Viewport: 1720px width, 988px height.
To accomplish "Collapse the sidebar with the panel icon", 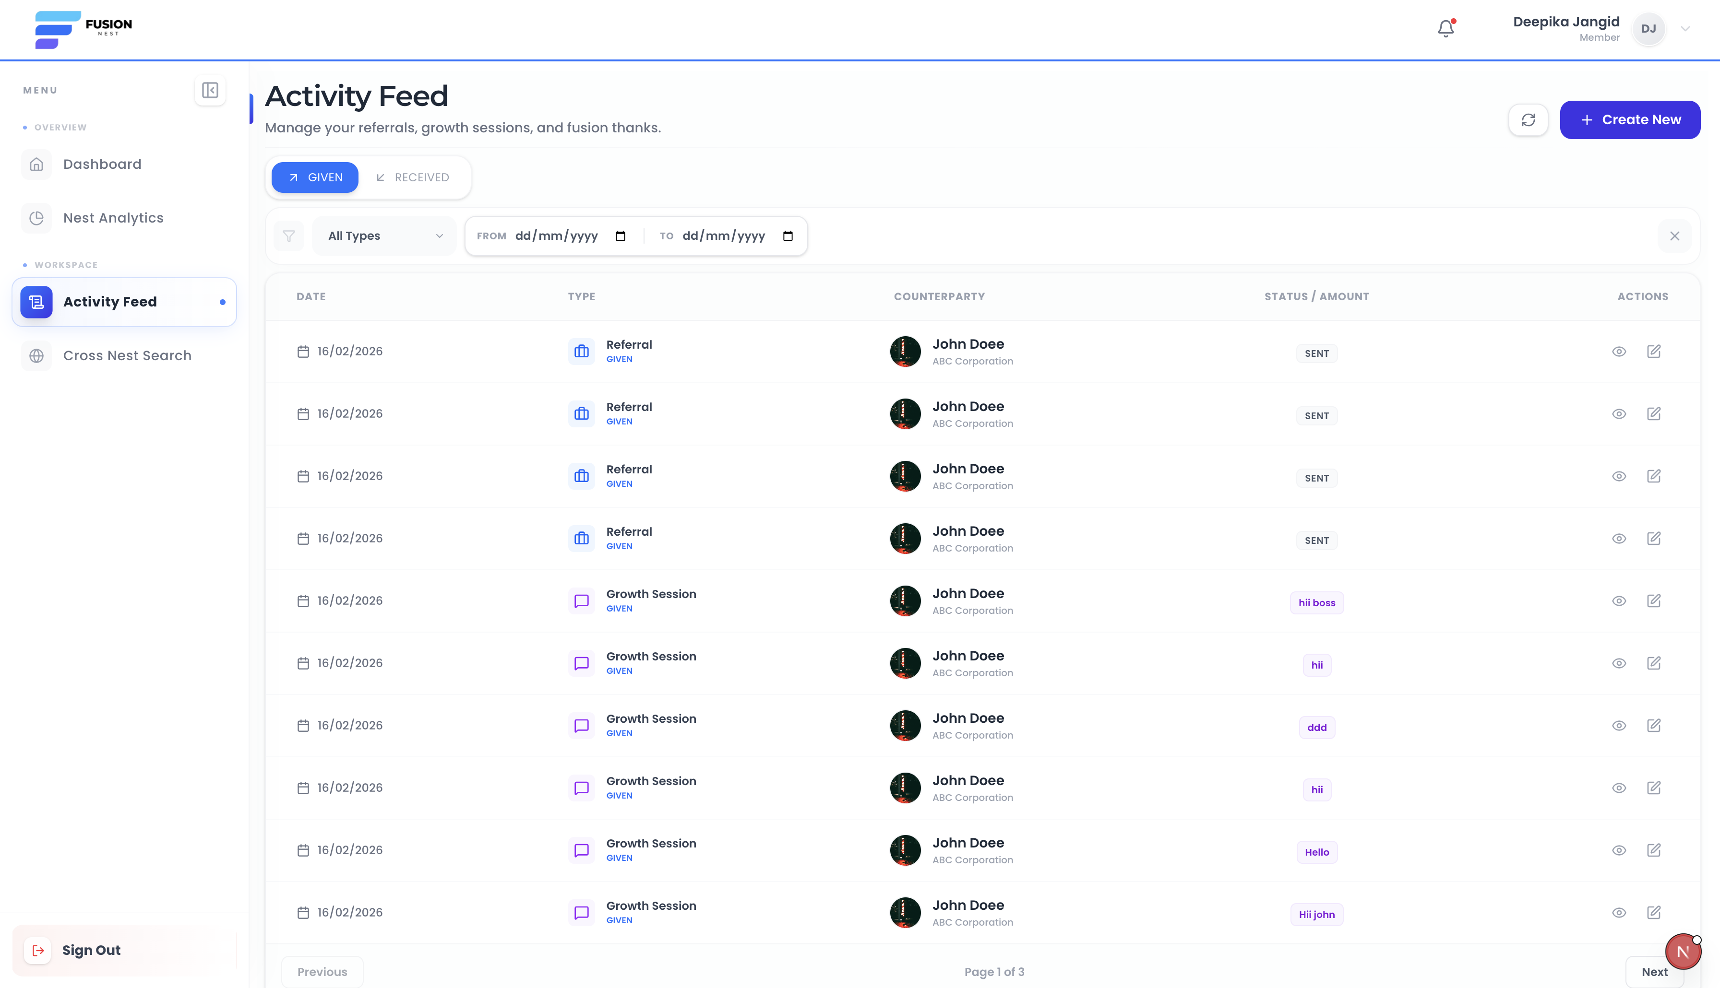I will pos(210,90).
